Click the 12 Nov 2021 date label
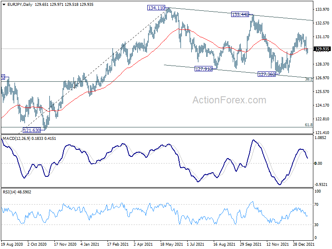This screenshot has width=332, height=249. coord(277,244)
